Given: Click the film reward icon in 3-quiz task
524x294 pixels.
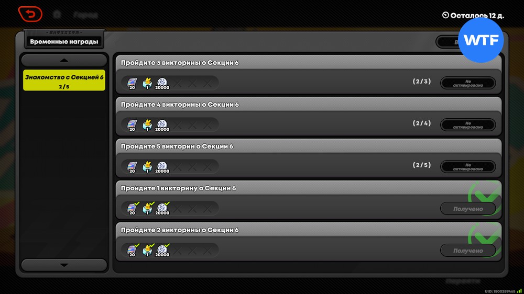Looking at the screenshot, I should tap(133, 83).
